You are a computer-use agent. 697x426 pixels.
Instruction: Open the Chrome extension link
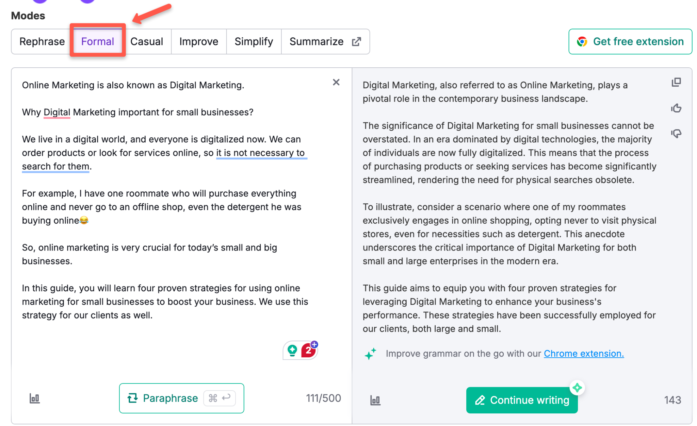click(583, 354)
